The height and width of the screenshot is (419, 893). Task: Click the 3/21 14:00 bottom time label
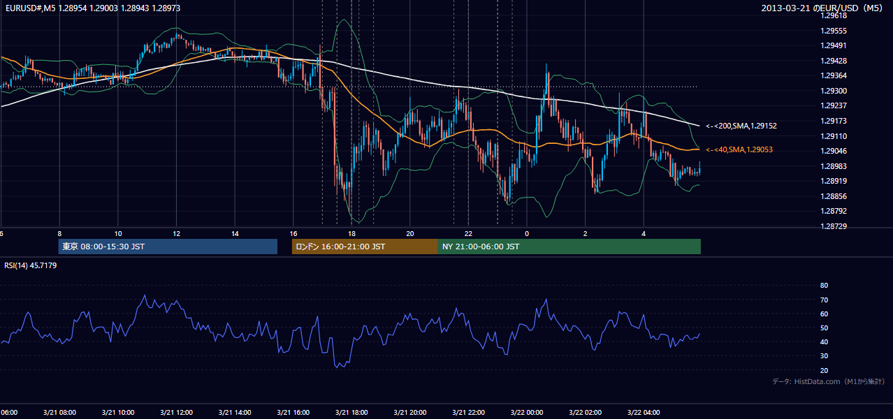235,412
